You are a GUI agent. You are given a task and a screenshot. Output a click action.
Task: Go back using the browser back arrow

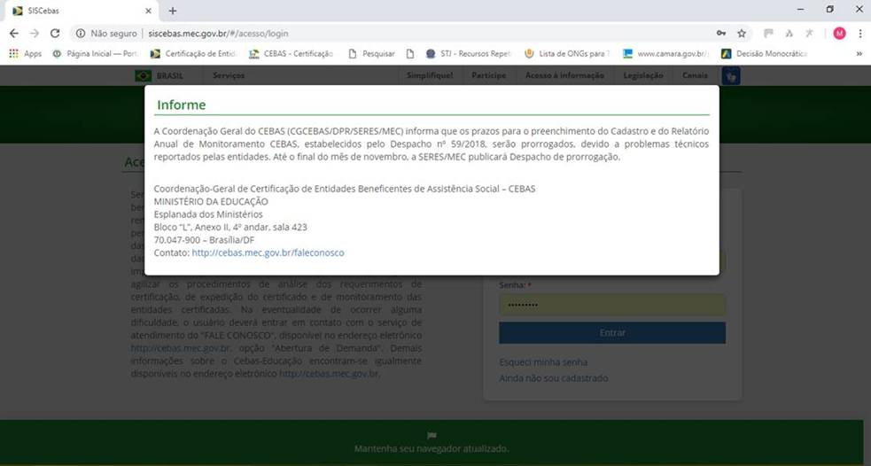[14, 34]
